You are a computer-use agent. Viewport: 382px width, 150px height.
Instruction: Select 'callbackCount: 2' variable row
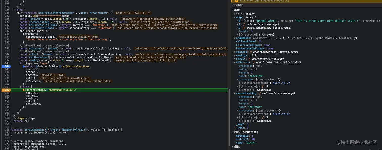point(249,41)
